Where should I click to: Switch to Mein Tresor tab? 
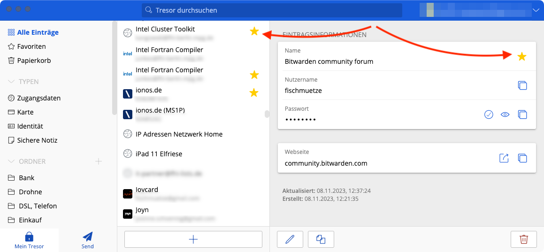[29, 241]
